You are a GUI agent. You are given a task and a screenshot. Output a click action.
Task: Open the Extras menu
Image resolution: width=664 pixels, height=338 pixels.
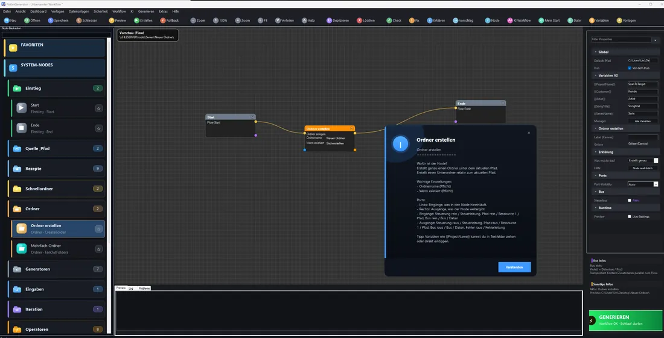(163, 11)
